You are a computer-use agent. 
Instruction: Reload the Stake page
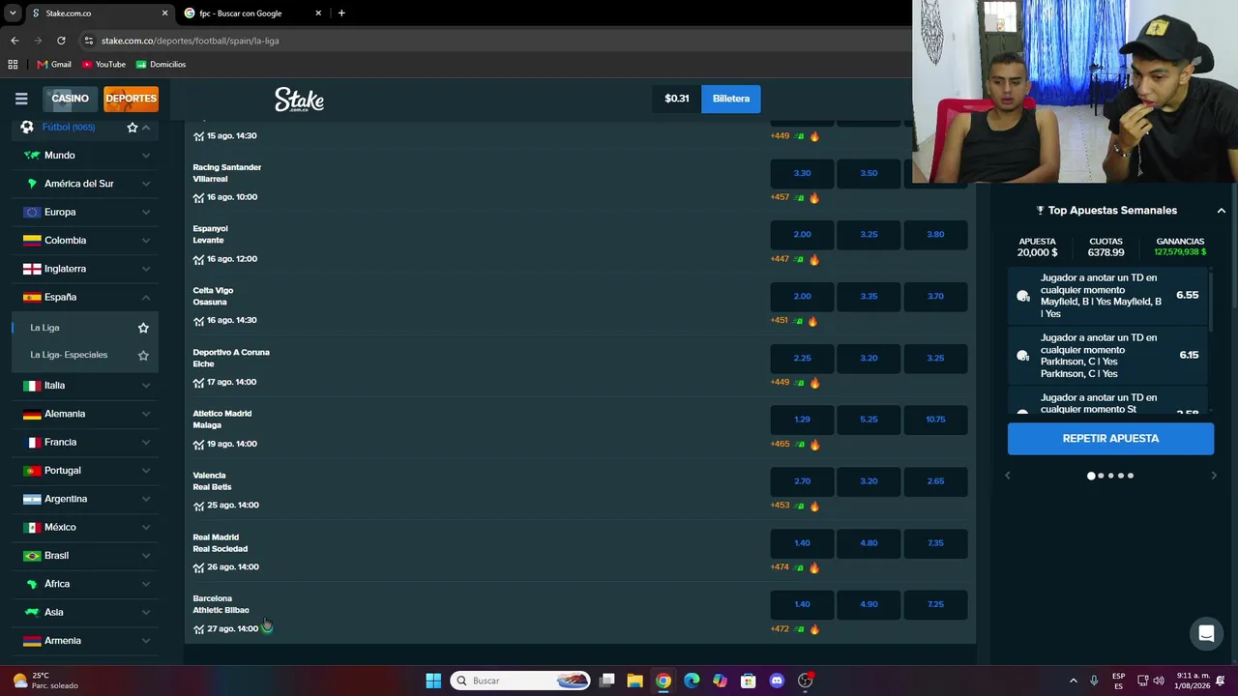(x=61, y=41)
